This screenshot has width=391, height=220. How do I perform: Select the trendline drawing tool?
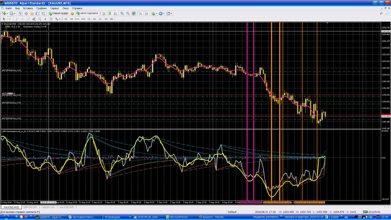(x=28, y=19)
